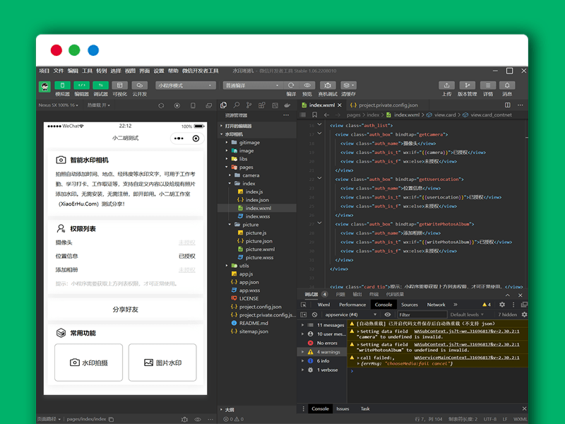Toggle the 编辑器 editor panel
Image resolution: width=565 pixels, height=424 pixels.
point(81,86)
